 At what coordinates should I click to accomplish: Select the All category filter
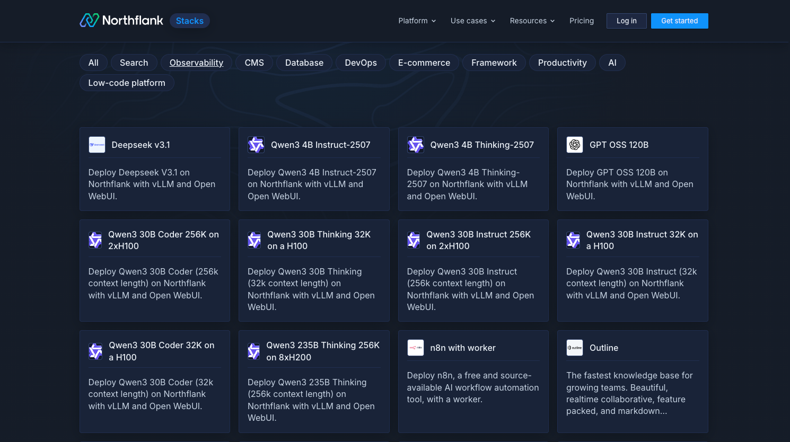click(x=93, y=63)
